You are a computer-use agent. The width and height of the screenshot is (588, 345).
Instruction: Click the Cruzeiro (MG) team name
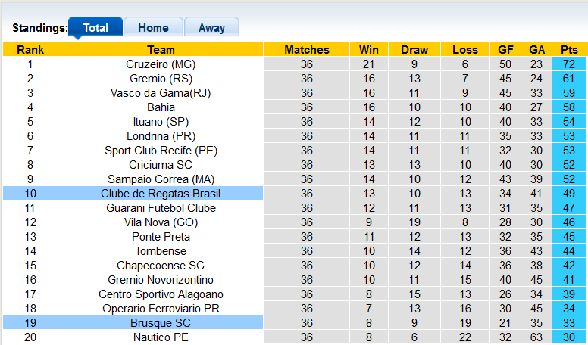tap(161, 64)
